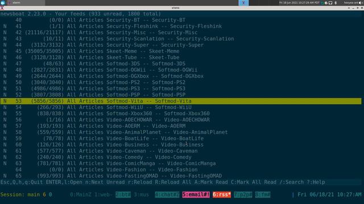Switch to tmux window 3:mus

point(142,194)
